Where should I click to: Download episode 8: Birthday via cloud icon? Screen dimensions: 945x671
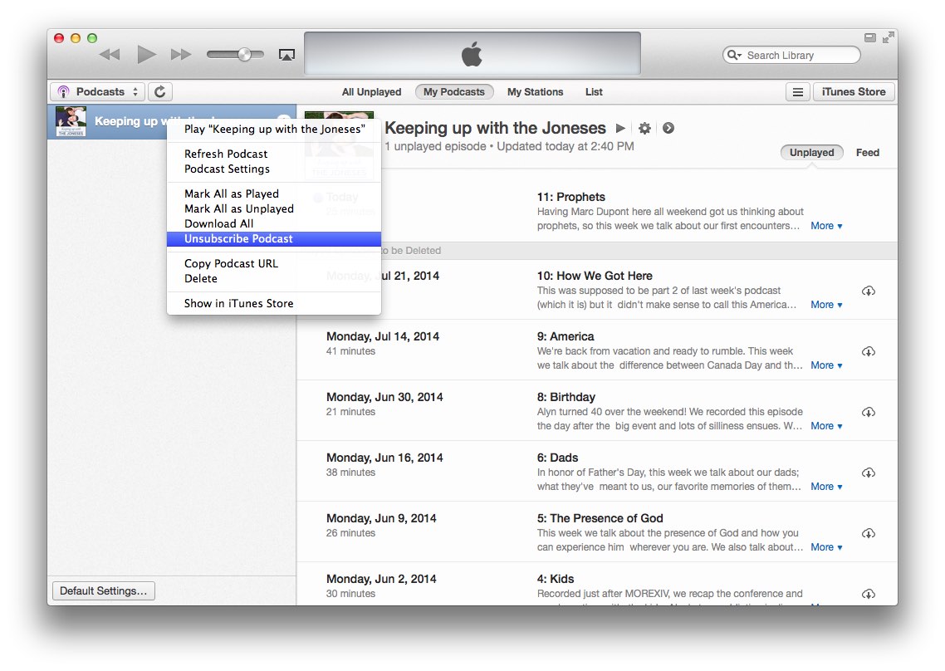coord(868,413)
